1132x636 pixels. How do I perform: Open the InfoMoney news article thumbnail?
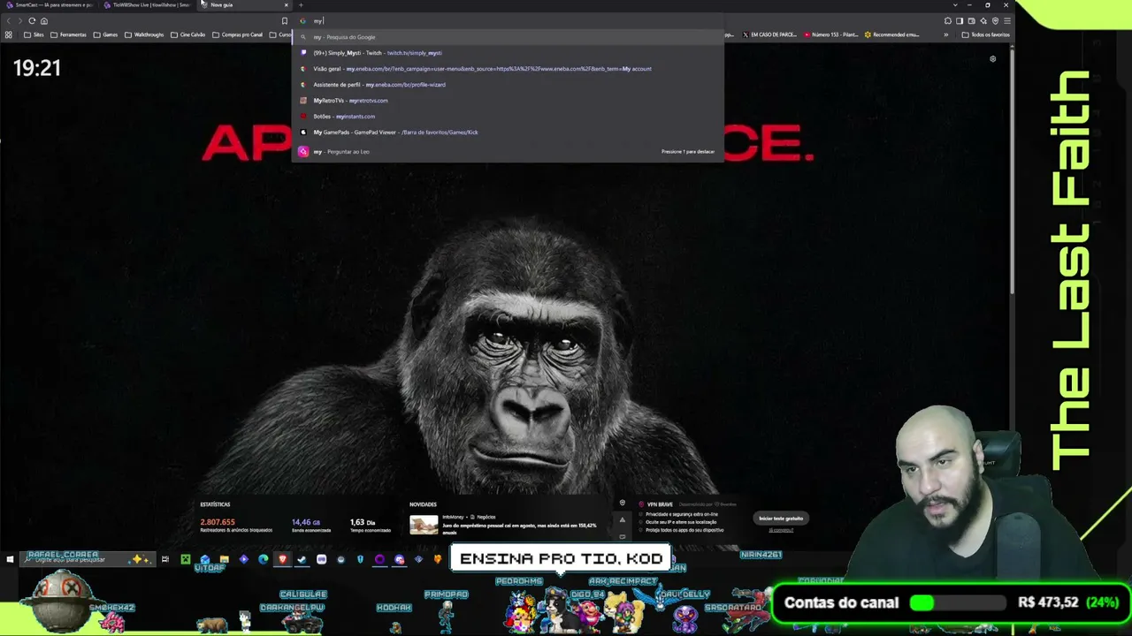424,525
